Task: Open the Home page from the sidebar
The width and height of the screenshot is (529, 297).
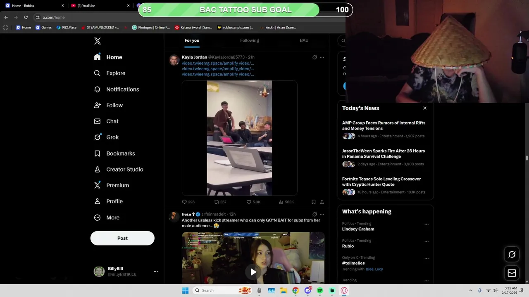Action: [x=108, y=57]
